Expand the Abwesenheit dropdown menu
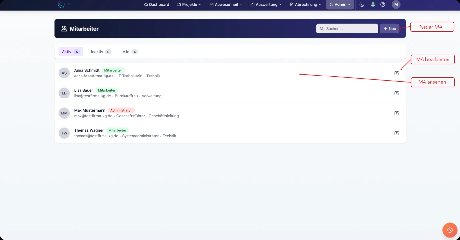The height and width of the screenshot is (240, 460). 226,5
